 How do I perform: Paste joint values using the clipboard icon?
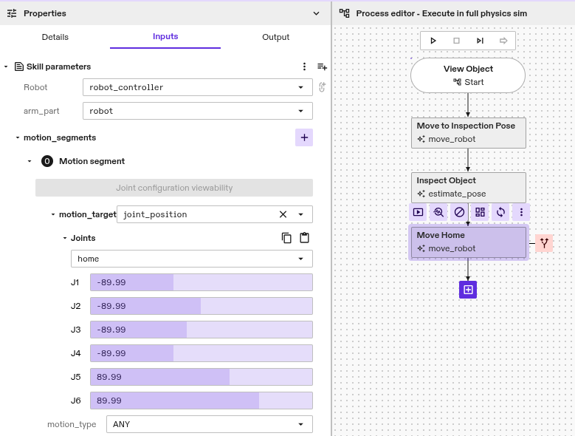coord(304,238)
